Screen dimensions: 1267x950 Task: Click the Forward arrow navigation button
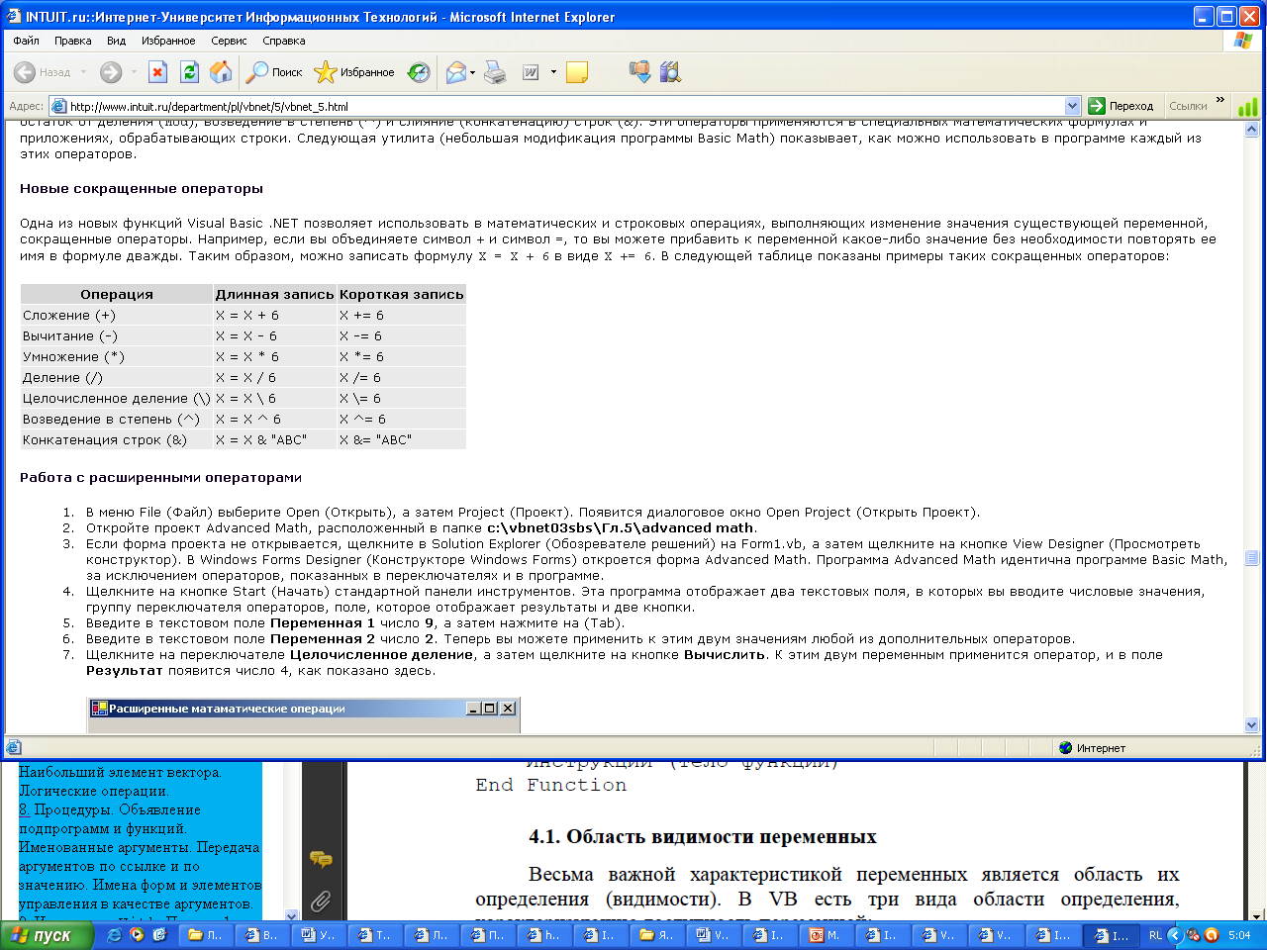111,72
